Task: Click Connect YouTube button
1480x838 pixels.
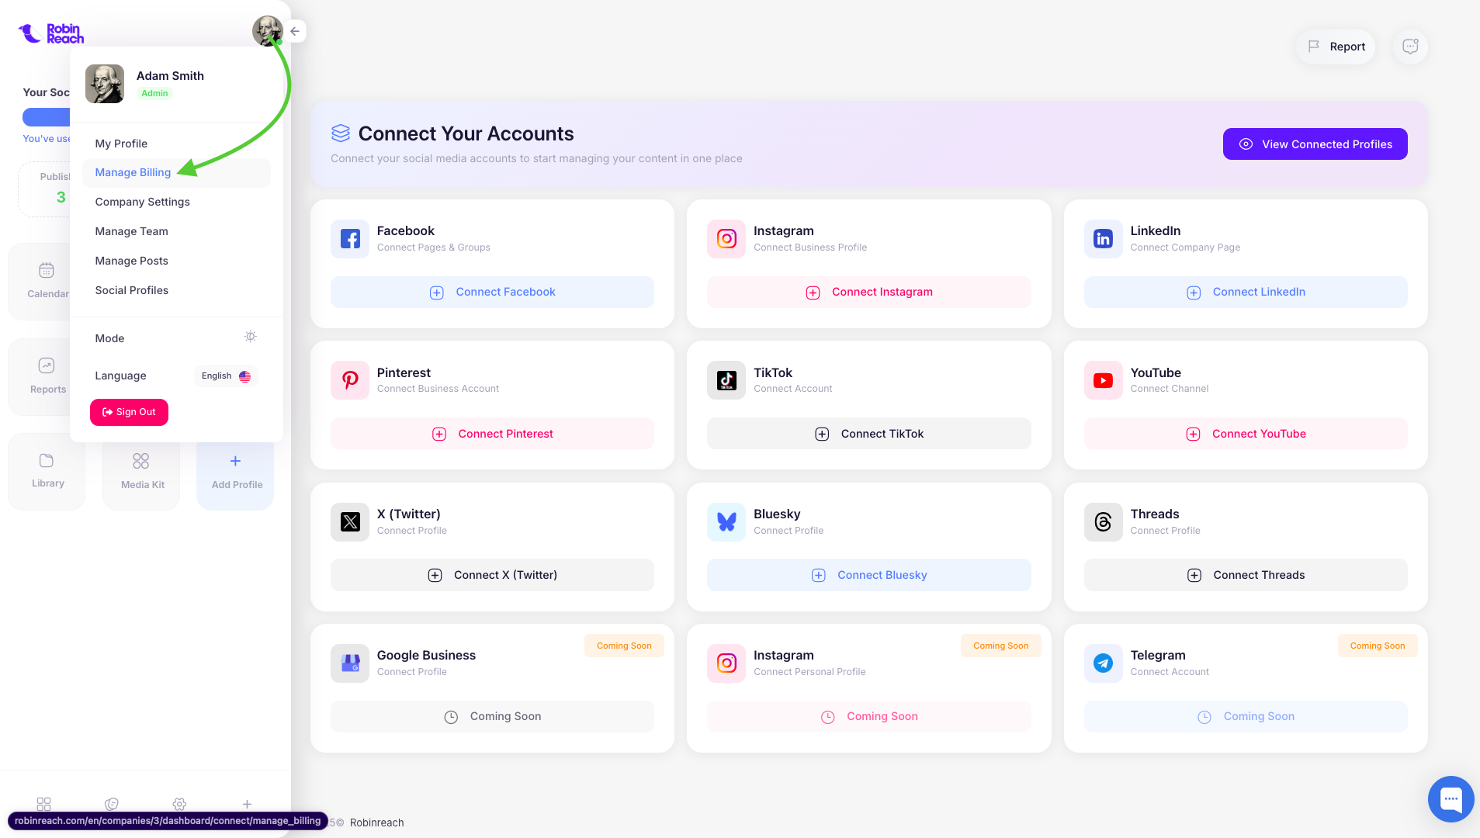Action: point(1245,434)
